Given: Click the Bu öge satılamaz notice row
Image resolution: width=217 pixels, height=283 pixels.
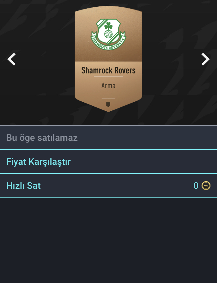Looking at the screenshot, I should click(x=108, y=138).
